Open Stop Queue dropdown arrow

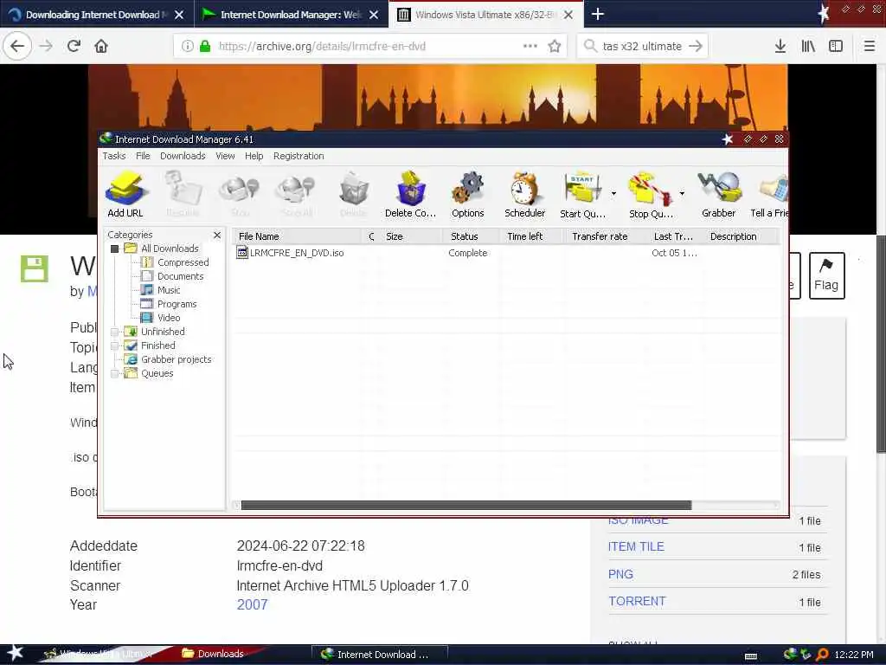682,193
